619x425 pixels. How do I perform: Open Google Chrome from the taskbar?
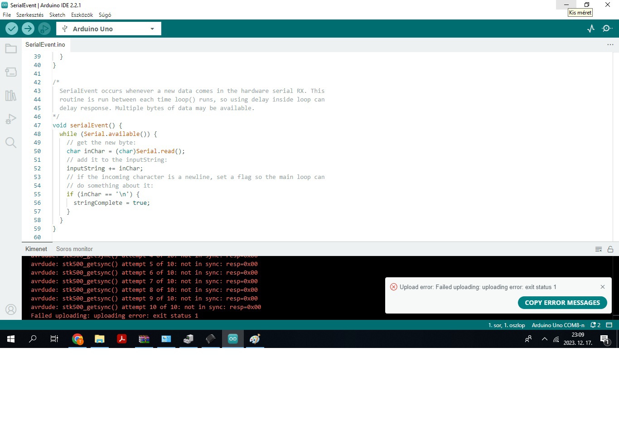tap(77, 339)
